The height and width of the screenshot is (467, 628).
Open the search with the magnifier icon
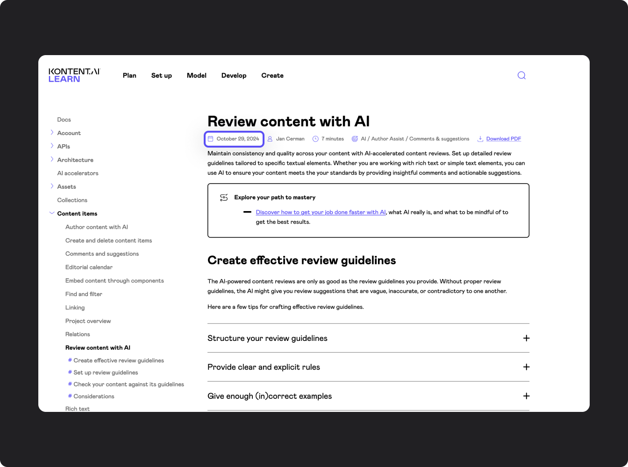tap(521, 75)
